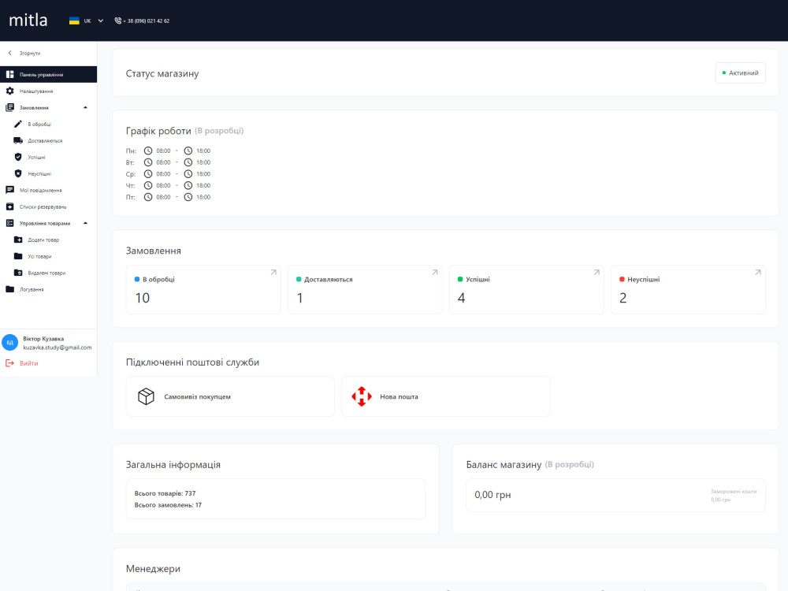Click the Ukrainian flag icon
The image size is (788, 591).
(x=74, y=20)
